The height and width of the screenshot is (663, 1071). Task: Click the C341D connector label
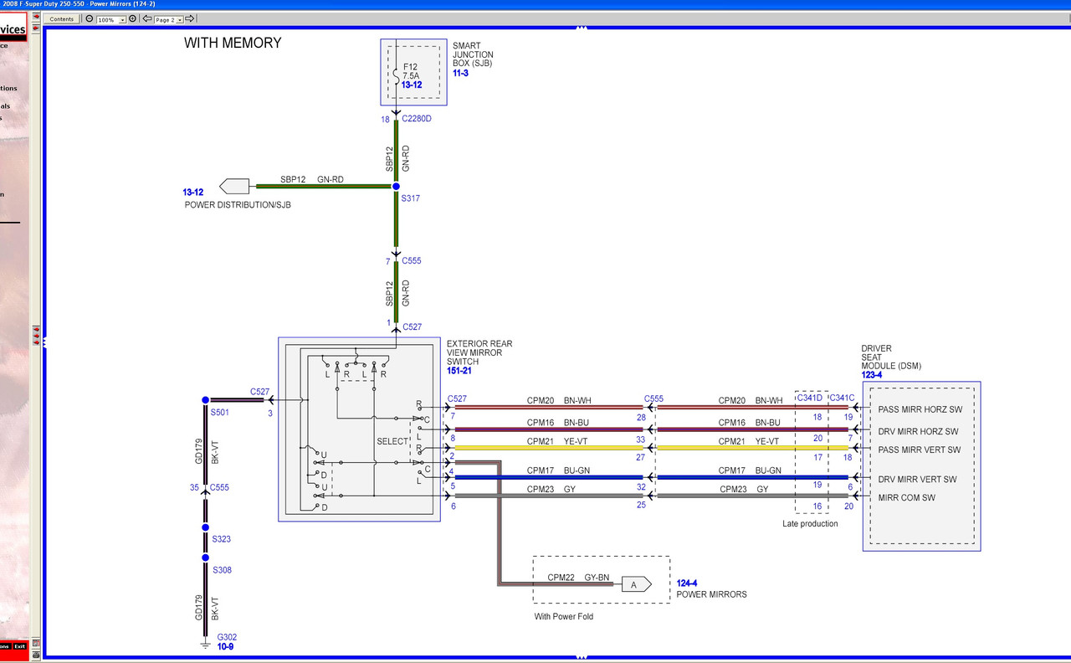tap(809, 398)
